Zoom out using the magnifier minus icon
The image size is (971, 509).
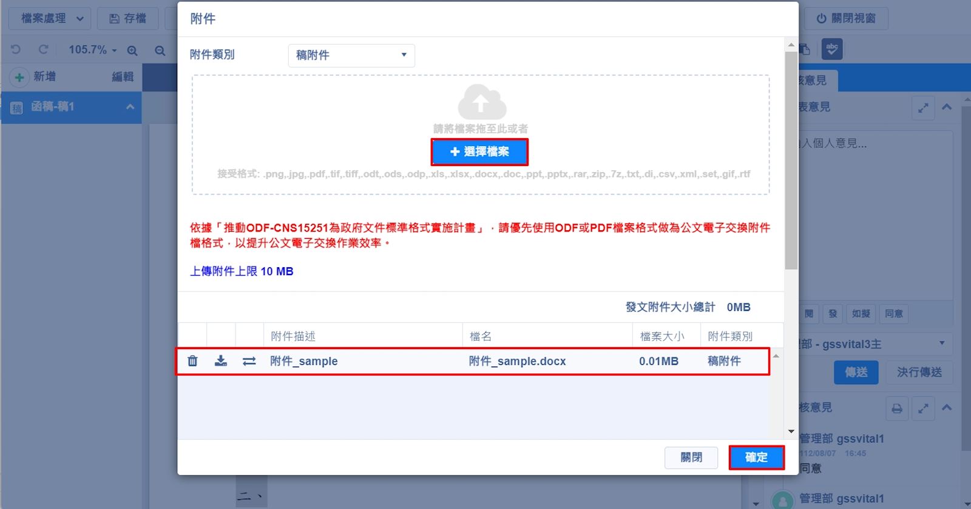[x=160, y=50]
